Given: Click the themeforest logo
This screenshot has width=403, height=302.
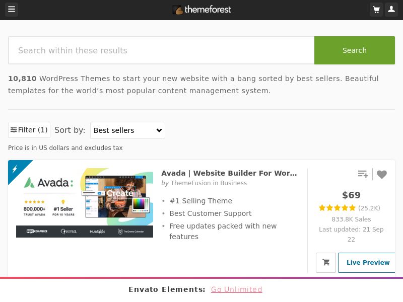Looking at the screenshot, I should tap(201, 10).
